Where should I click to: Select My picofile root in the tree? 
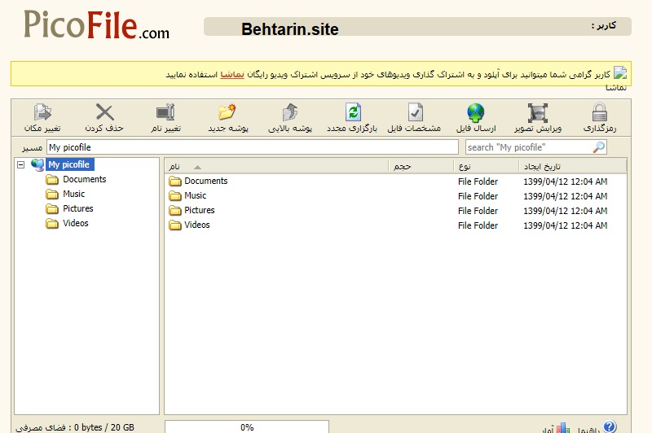pyautogui.click(x=69, y=164)
